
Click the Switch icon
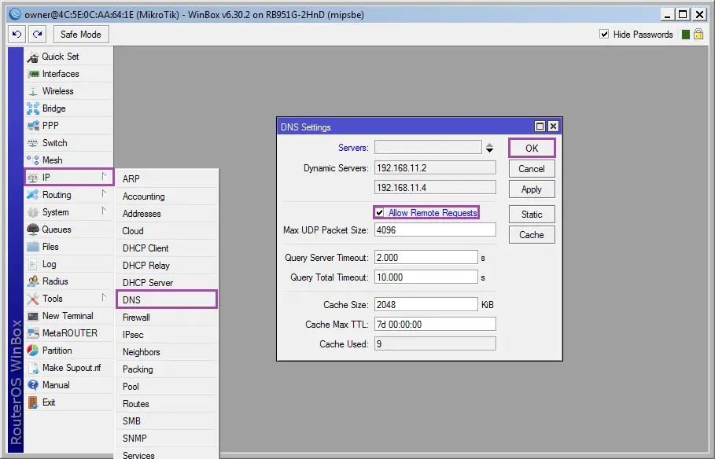tap(33, 143)
